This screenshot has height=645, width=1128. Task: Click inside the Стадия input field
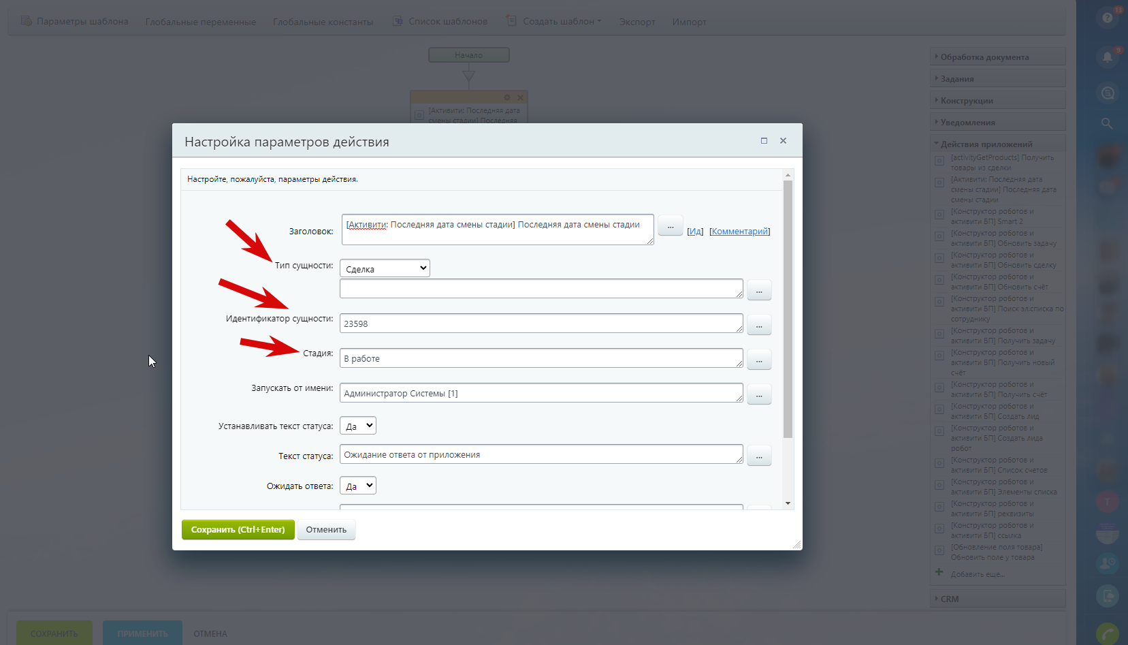(x=541, y=358)
